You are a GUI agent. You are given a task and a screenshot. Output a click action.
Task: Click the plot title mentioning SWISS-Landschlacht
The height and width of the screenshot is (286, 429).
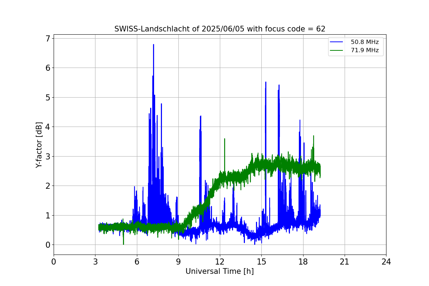coord(220,29)
